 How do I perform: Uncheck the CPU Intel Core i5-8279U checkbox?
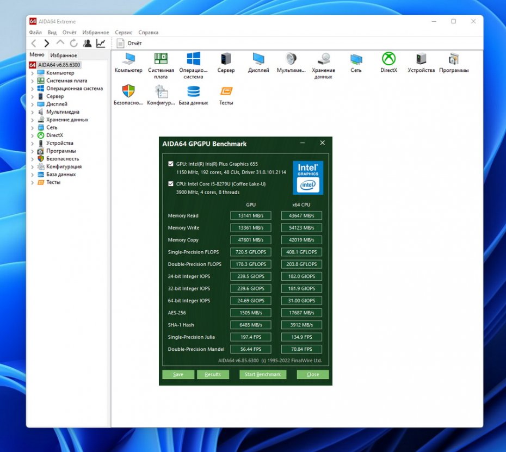click(171, 184)
